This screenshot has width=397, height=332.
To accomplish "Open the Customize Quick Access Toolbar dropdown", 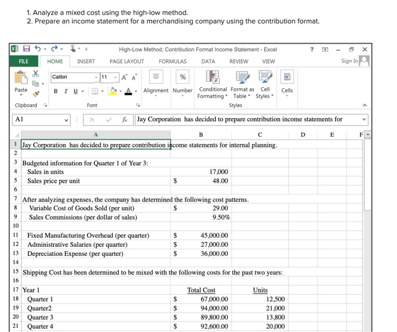I will (86, 49).
